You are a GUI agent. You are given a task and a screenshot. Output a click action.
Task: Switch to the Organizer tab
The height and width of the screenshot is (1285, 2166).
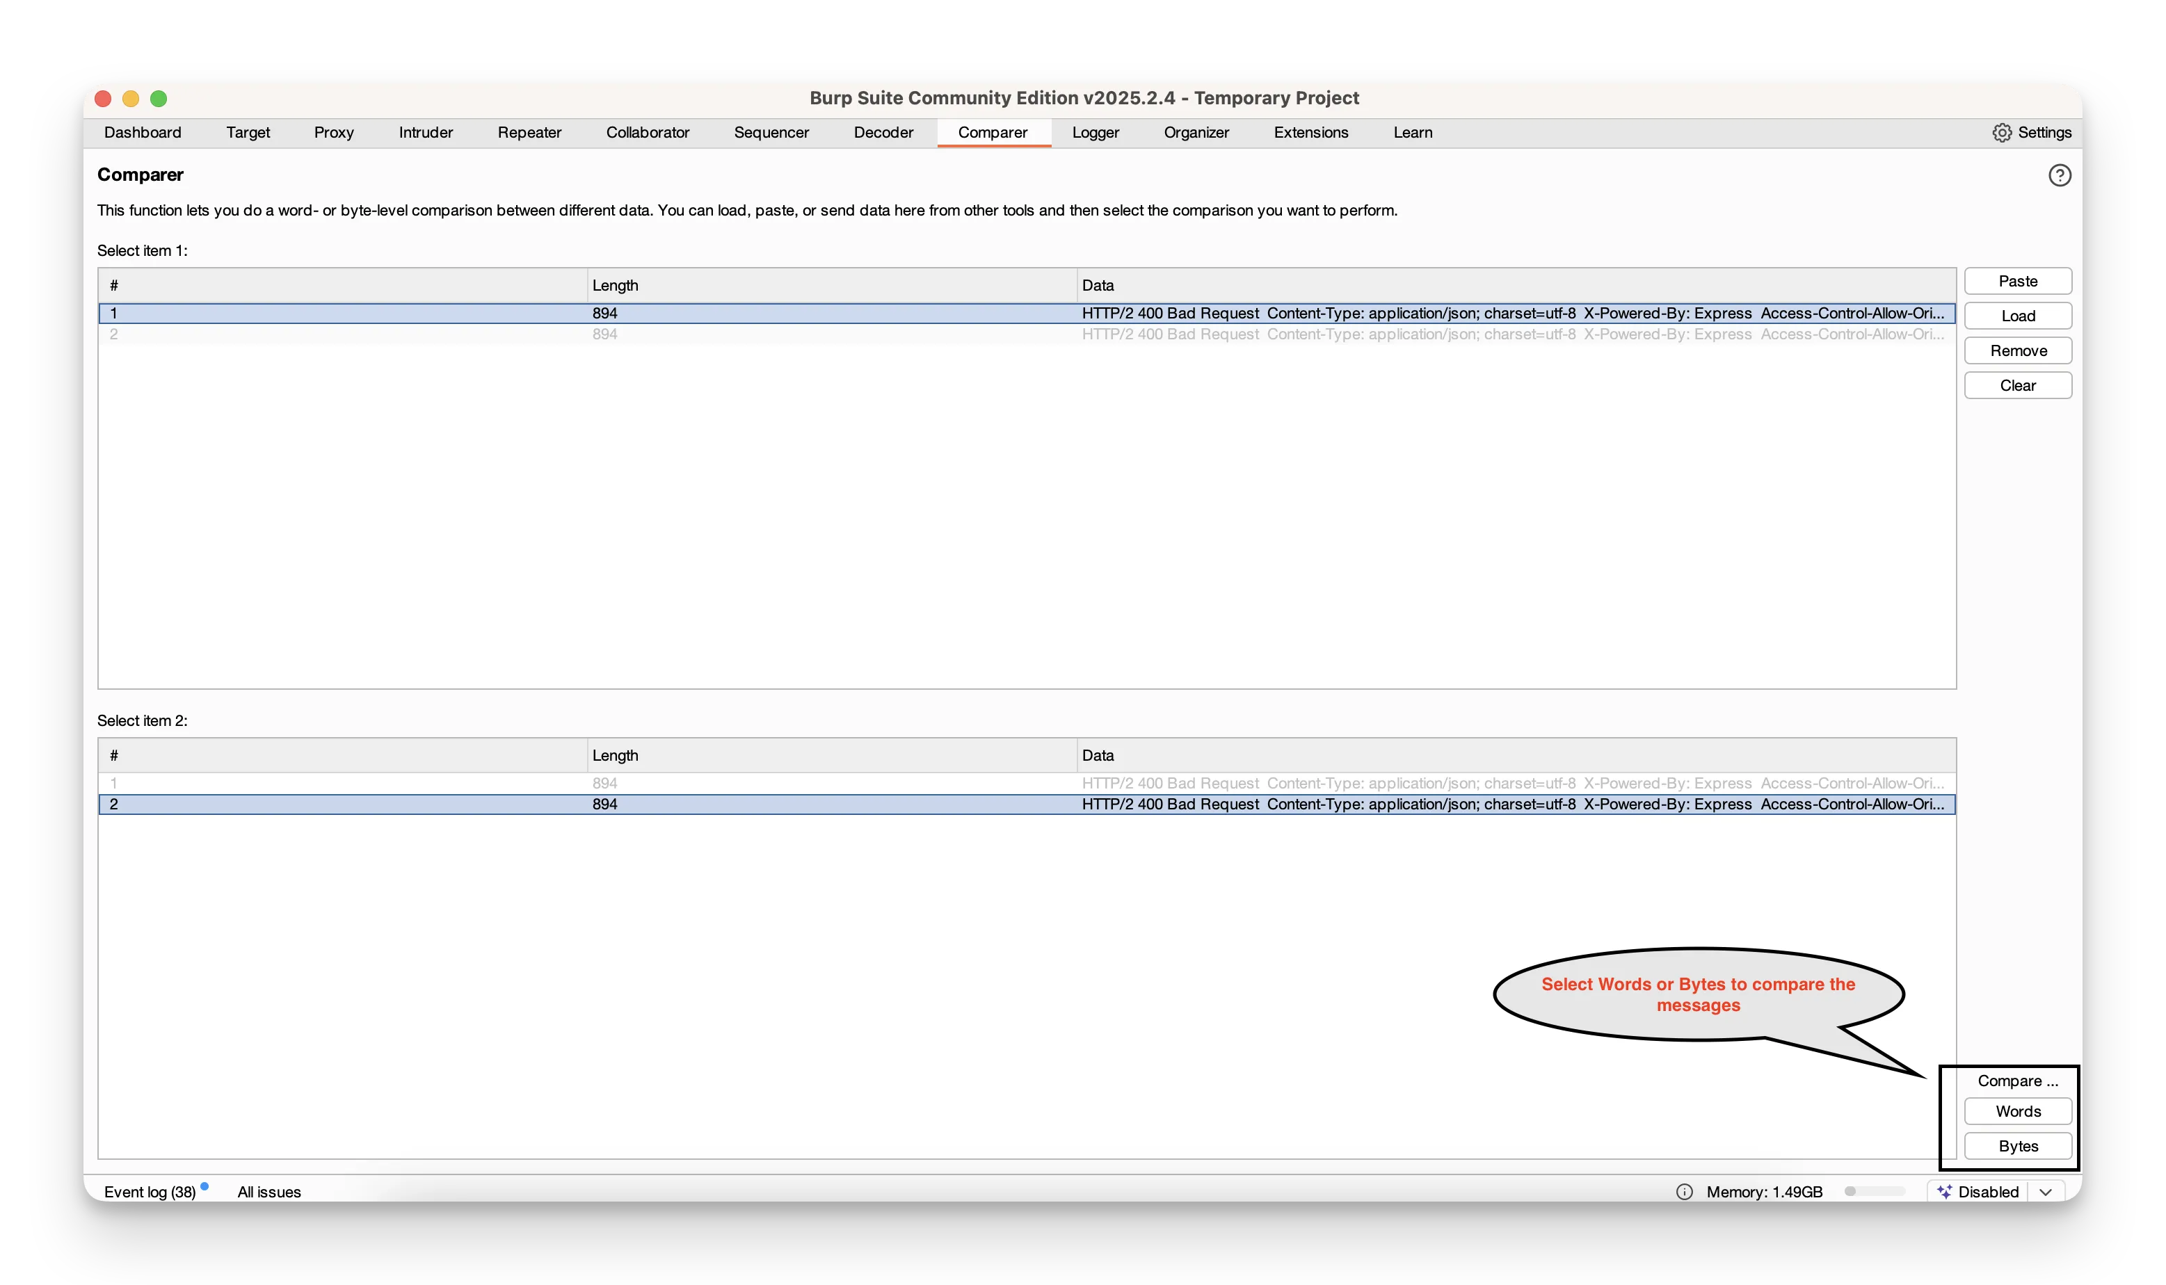[x=1196, y=133]
